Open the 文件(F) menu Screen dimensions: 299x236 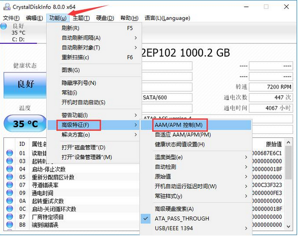(x=11, y=18)
